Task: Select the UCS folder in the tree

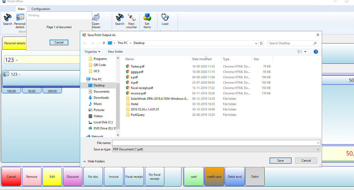Action: point(94,71)
